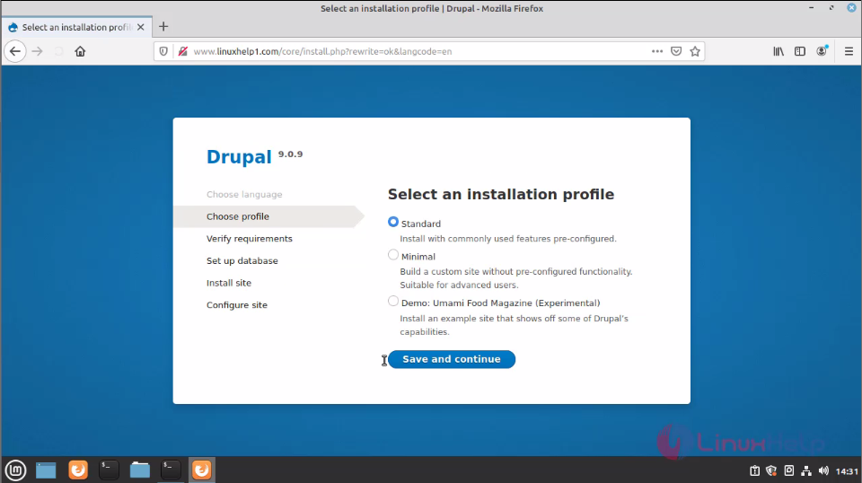This screenshot has height=483, width=862.
Task: Launch Firefox from the taskbar launcher
Action: [78, 470]
